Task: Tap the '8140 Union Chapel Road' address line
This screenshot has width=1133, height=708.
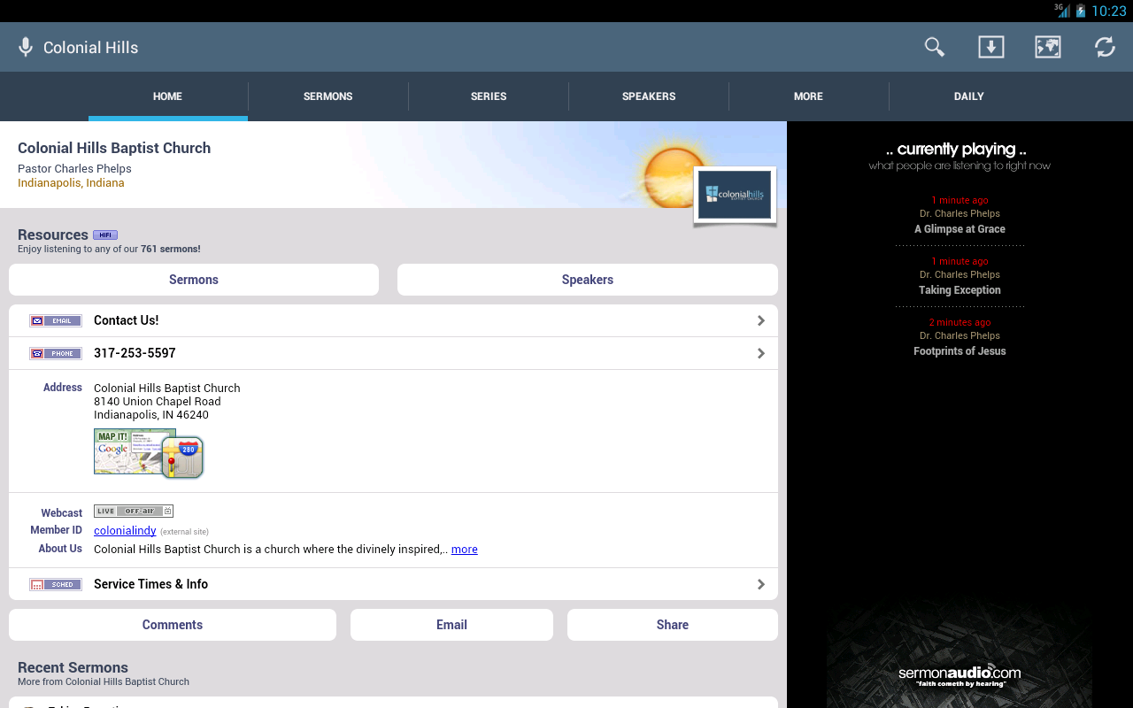Action: point(158,402)
